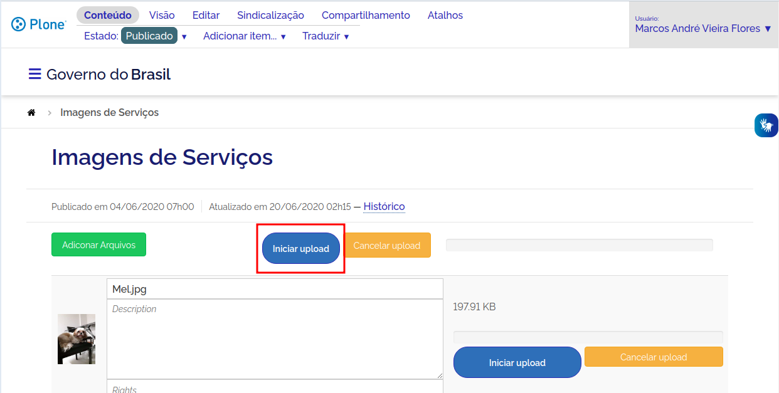Click the Description text area for Mel.jpg
The height and width of the screenshot is (393, 779).
[x=275, y=338]
